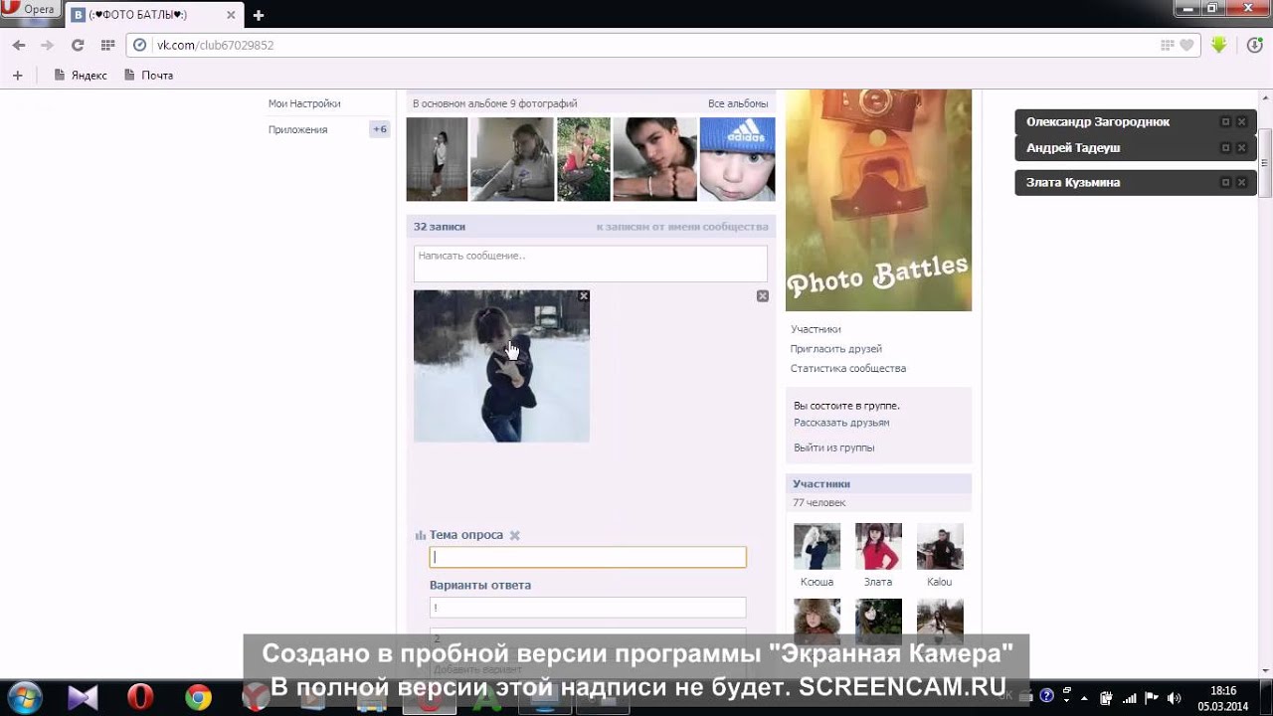Remove the attached snow photo with X
This screenshot has height=716, width=1273.
click(584, 296)
